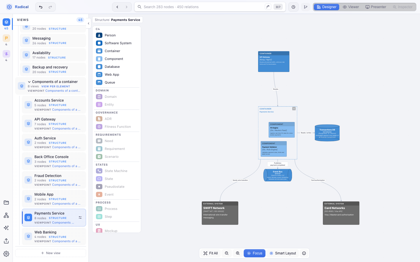
Task: Open the info icon next to Smart Layout
Action: 304,253
